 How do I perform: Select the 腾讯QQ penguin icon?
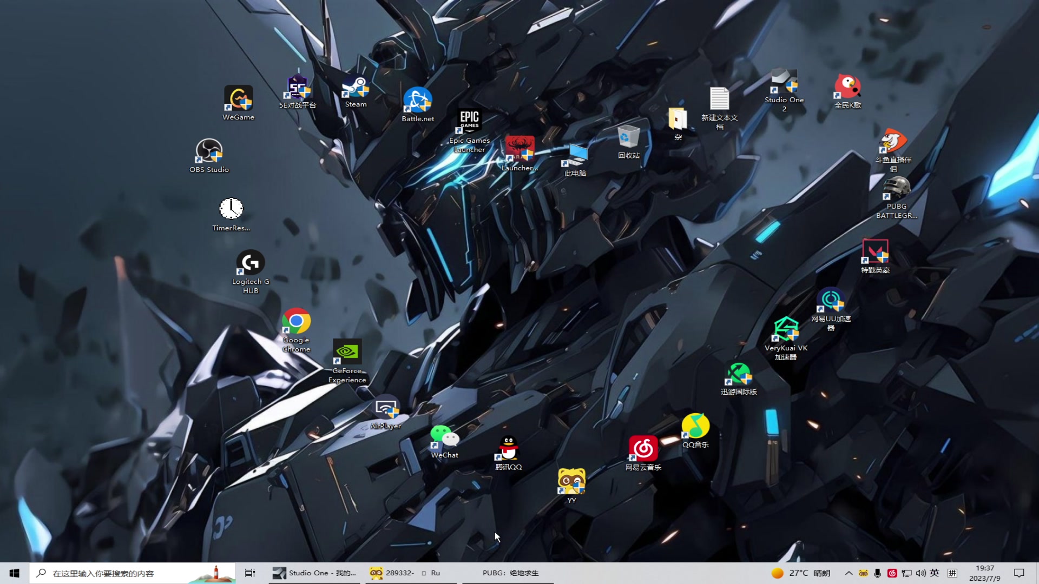pyautogui.click(x=508, y=453)
